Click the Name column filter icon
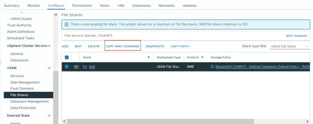The image size is (313, 124). 149,57
